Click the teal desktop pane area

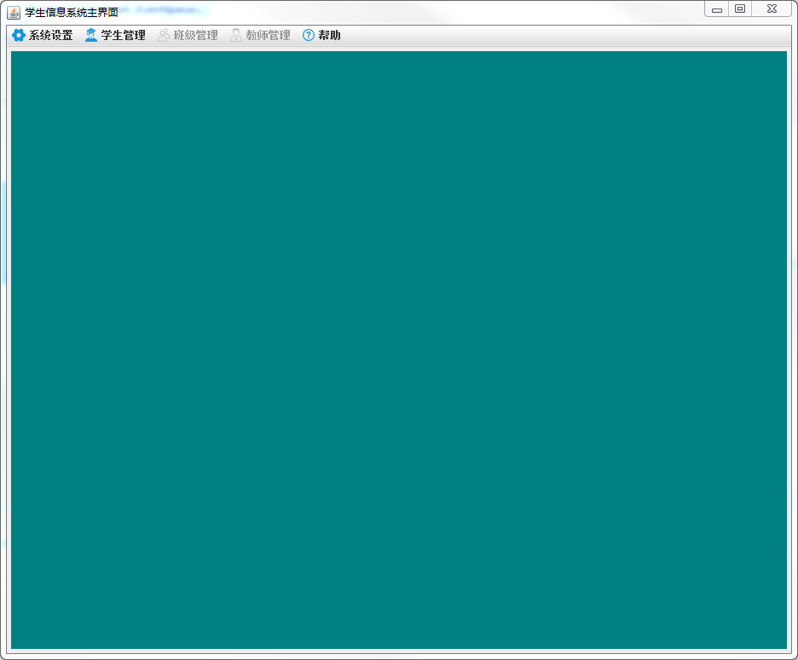pyautogui.click(x=399, y=350)
